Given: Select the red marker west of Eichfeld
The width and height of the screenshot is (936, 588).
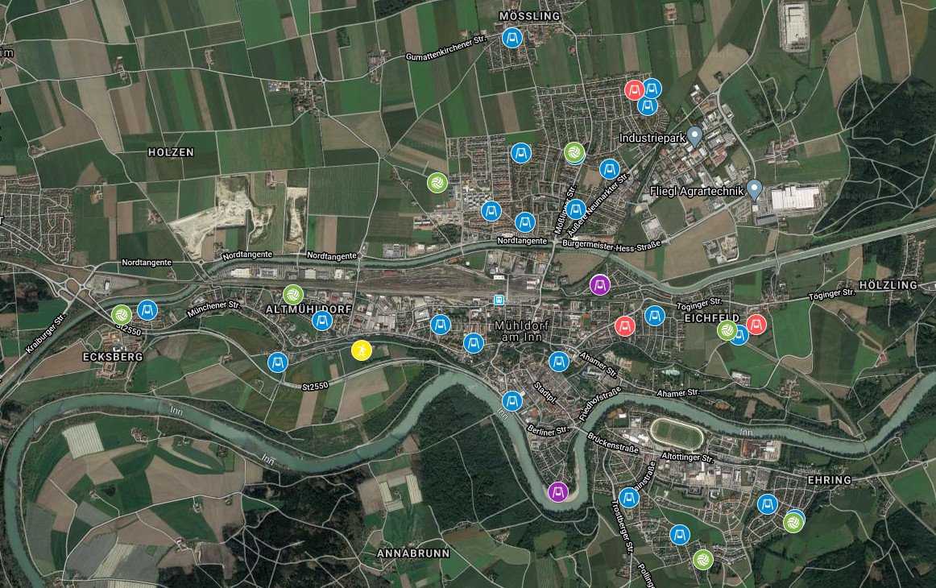Looking at the screenshot, I should (x=624, y=326).
